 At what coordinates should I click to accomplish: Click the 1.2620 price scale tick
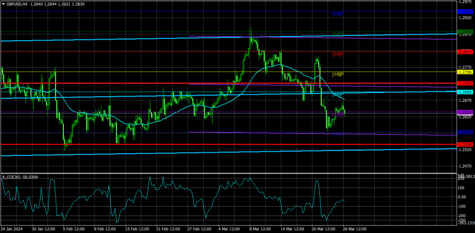point(465,117)
